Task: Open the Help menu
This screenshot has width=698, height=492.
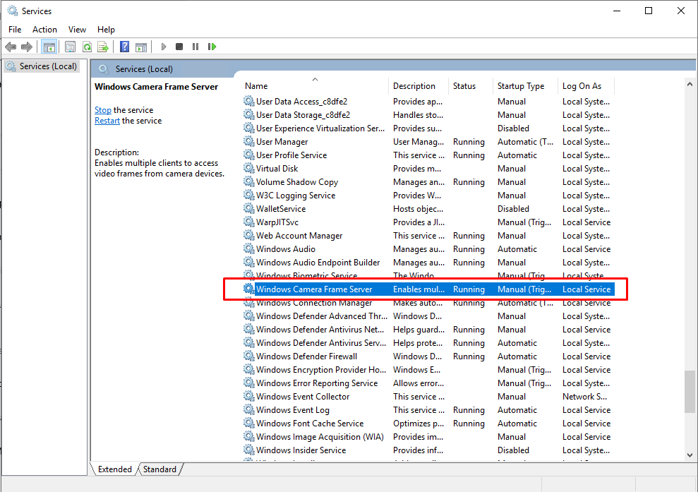Action: pos(106,30)
